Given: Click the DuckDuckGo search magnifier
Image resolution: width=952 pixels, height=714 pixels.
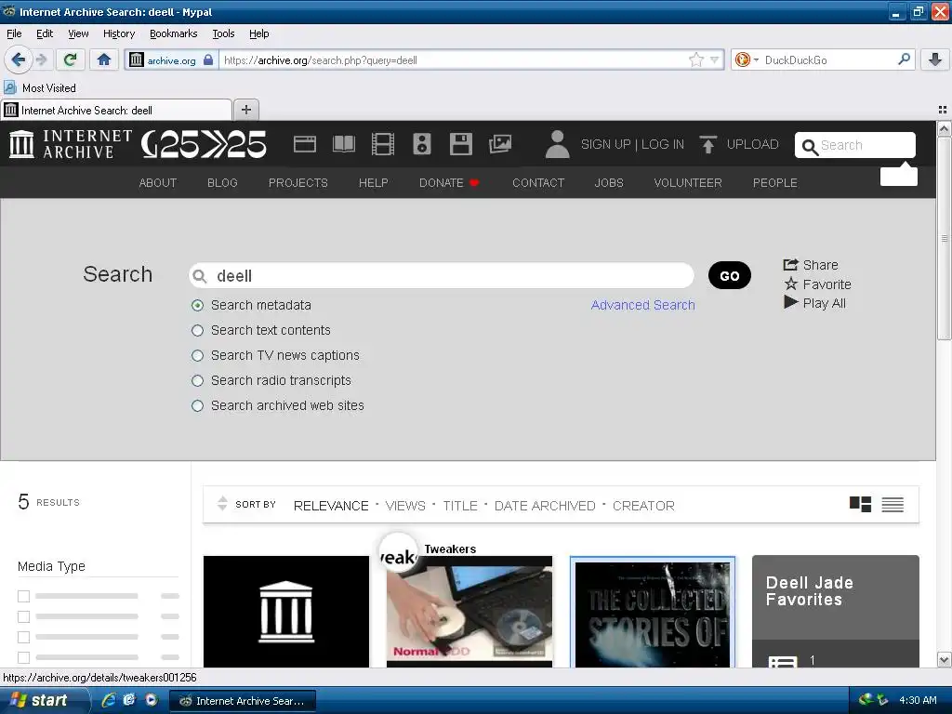Looking at the screenshot, I should tap(904, 59).
